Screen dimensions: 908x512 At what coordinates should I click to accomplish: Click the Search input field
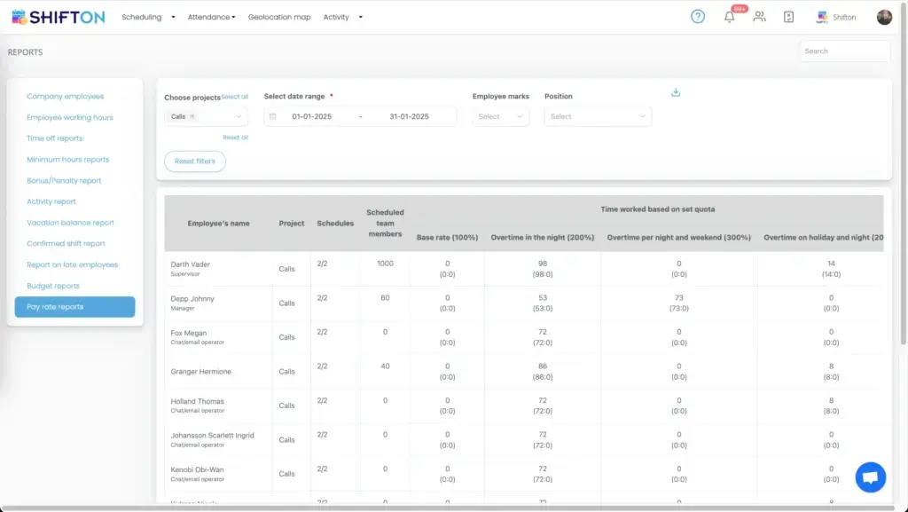843,51
